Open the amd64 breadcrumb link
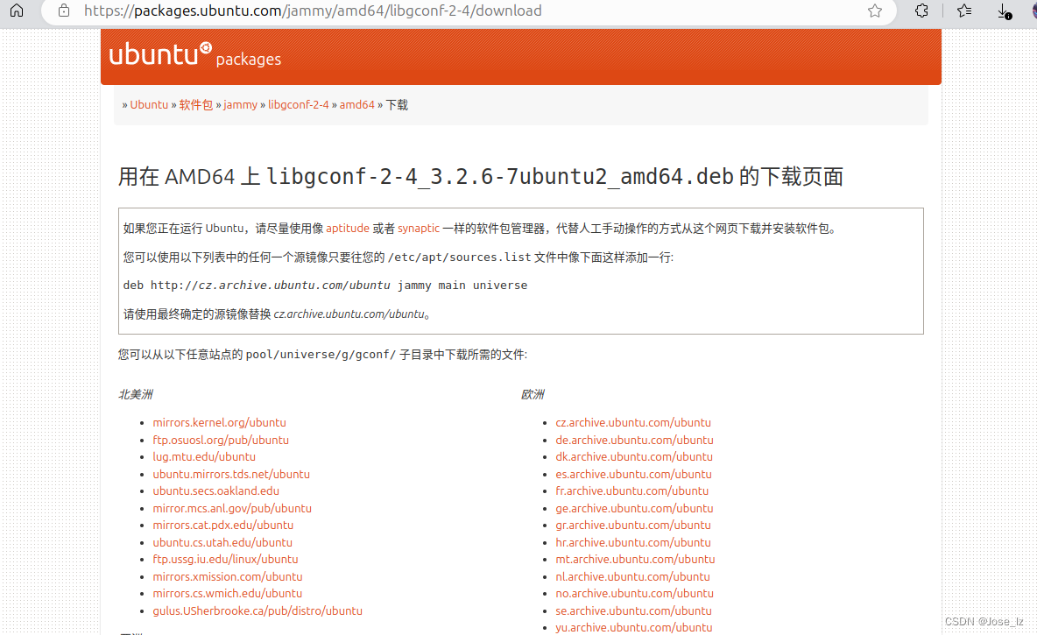Viewport: 1037px width, 635px height. click(357, 104)
